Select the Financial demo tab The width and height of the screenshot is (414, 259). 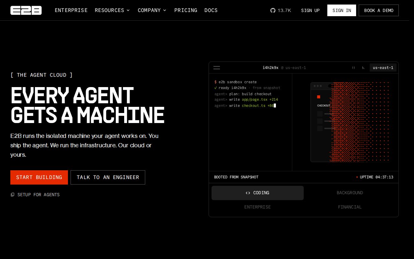pyautogui.click(x=350, y=207)
